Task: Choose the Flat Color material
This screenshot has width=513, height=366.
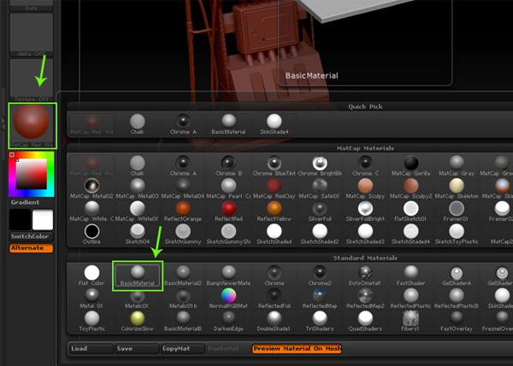Action: tap(91, 276)
